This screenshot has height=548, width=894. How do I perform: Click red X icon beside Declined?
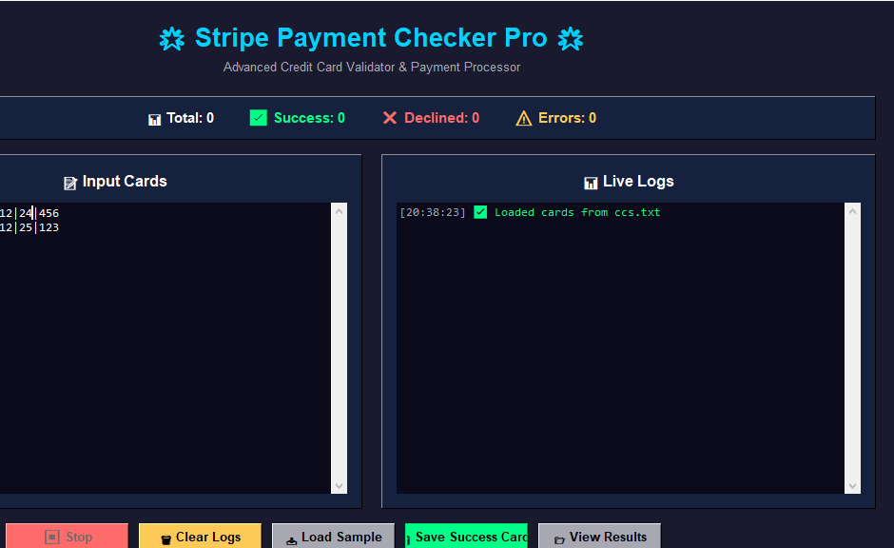click(x=389, y=117)
